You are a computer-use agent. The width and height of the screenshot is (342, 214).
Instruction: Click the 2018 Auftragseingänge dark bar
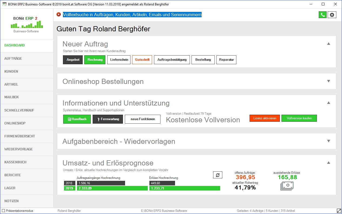(101, 183)
